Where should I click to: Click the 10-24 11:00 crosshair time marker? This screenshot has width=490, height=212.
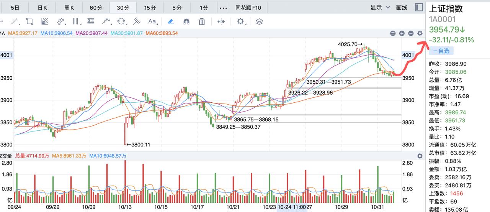(292, 207)
